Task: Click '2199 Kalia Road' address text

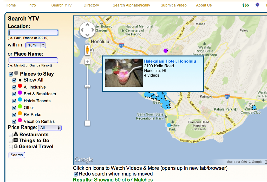Action: (159, 66)
